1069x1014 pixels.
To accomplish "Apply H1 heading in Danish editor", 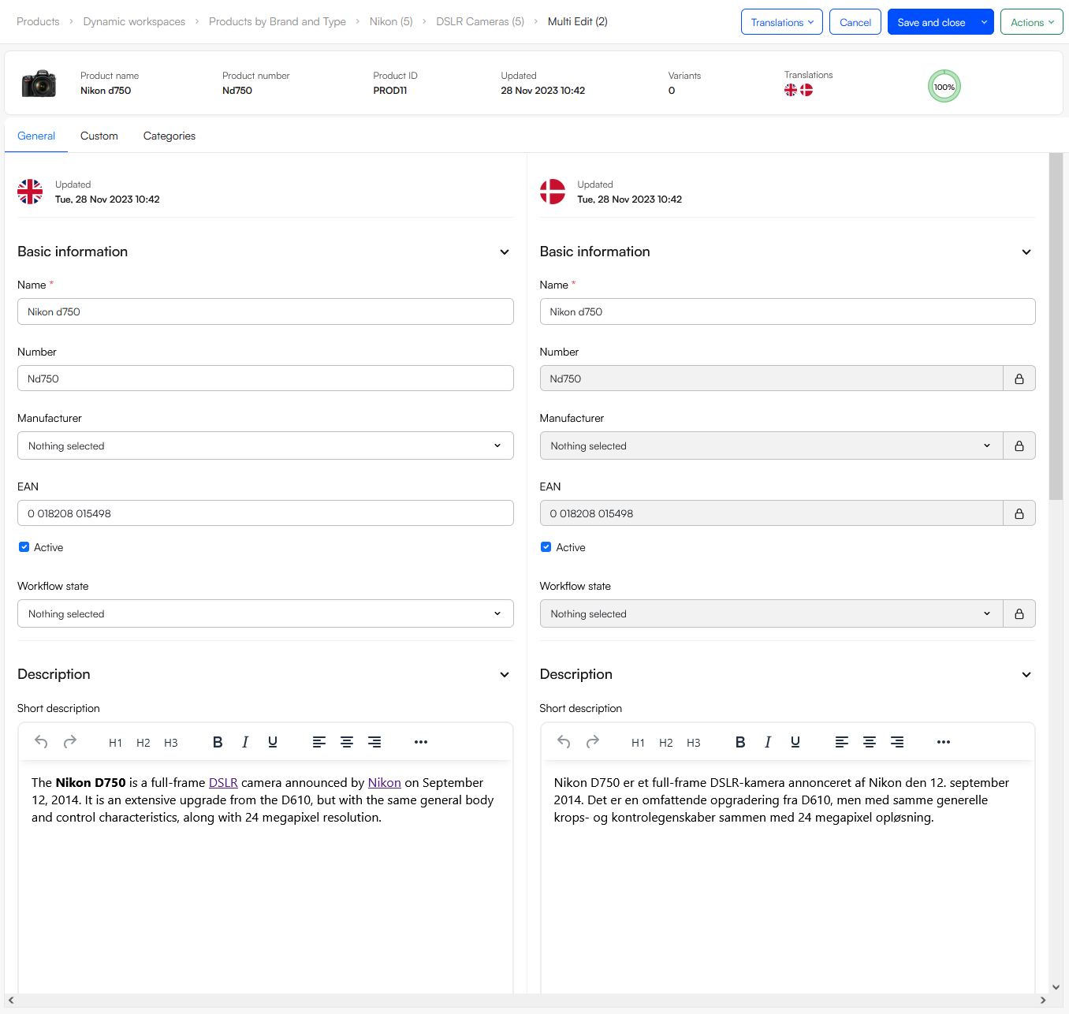I will click(x=638, y=743).
